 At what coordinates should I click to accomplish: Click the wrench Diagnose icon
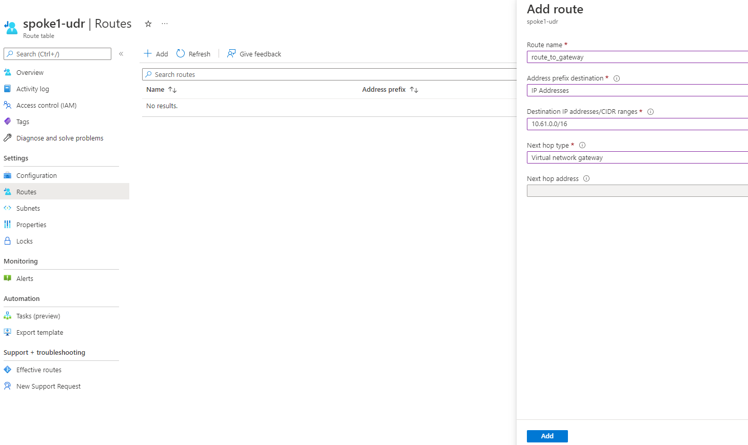8,138
